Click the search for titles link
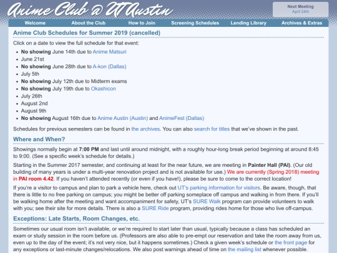337x253 pixels. point(212,129)
